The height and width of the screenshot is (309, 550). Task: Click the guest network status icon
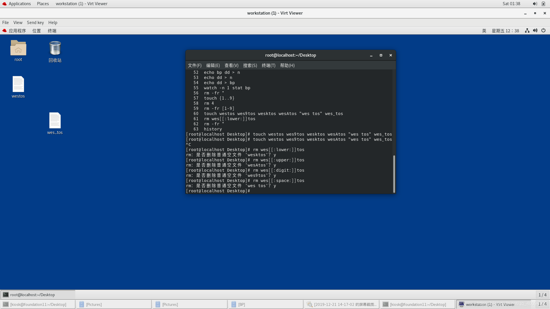click(527, 31)
